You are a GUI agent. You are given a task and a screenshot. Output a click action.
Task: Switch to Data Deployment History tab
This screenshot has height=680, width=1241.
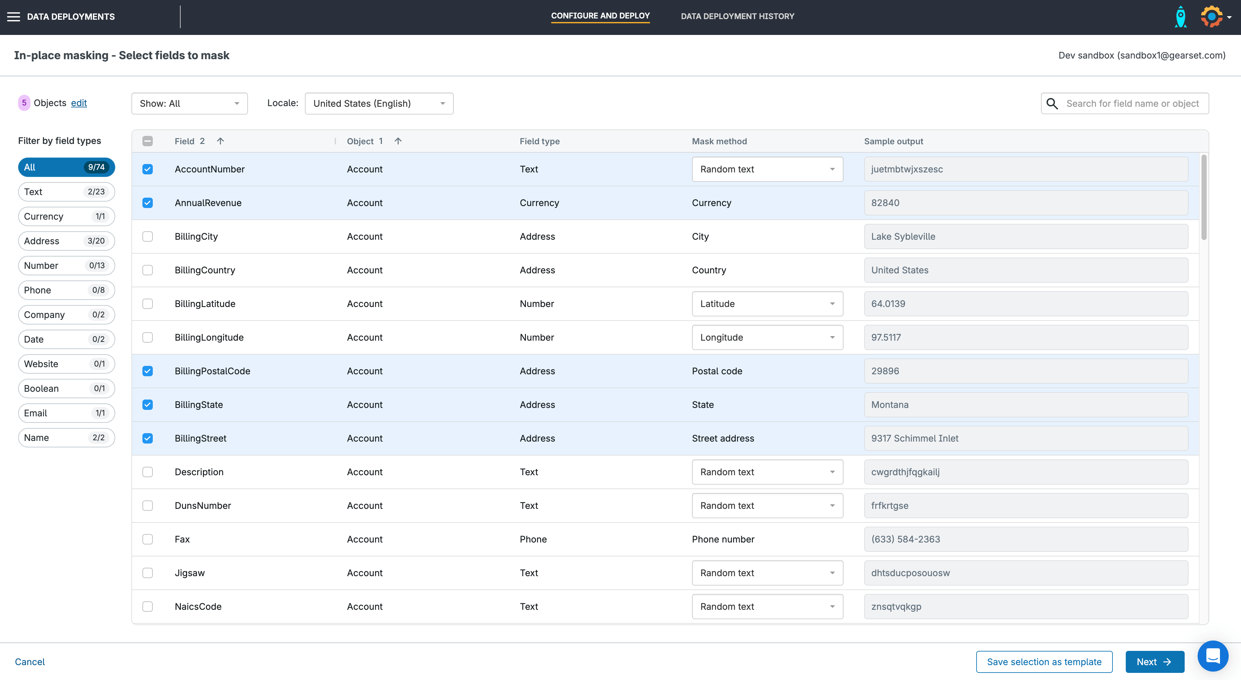click(737, 16)
